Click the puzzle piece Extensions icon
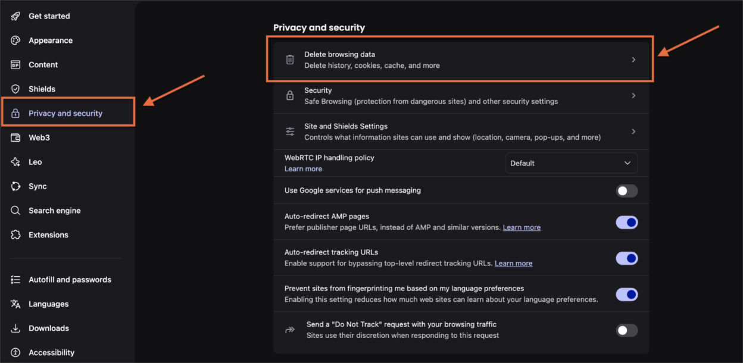The width and height of the screenshot is (743, 363). (x=16, y=235)
